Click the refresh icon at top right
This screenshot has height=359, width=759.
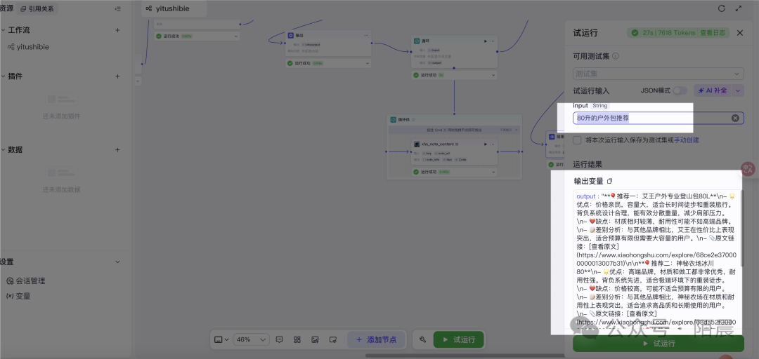click(721, 8)
